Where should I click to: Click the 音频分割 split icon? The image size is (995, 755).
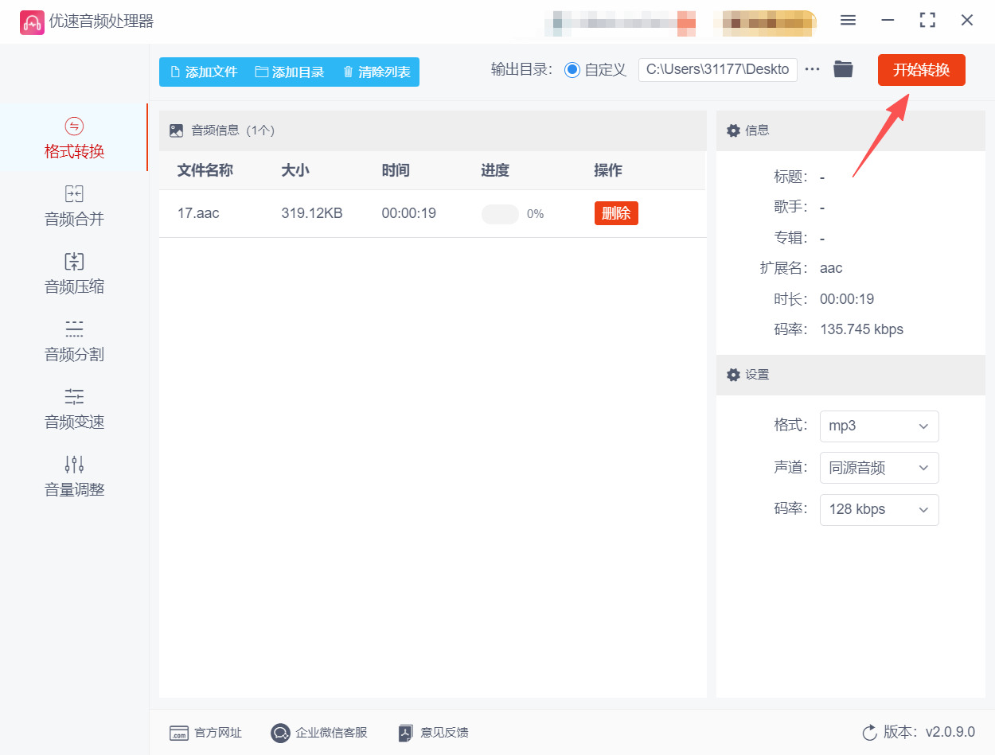pos(74,329)
